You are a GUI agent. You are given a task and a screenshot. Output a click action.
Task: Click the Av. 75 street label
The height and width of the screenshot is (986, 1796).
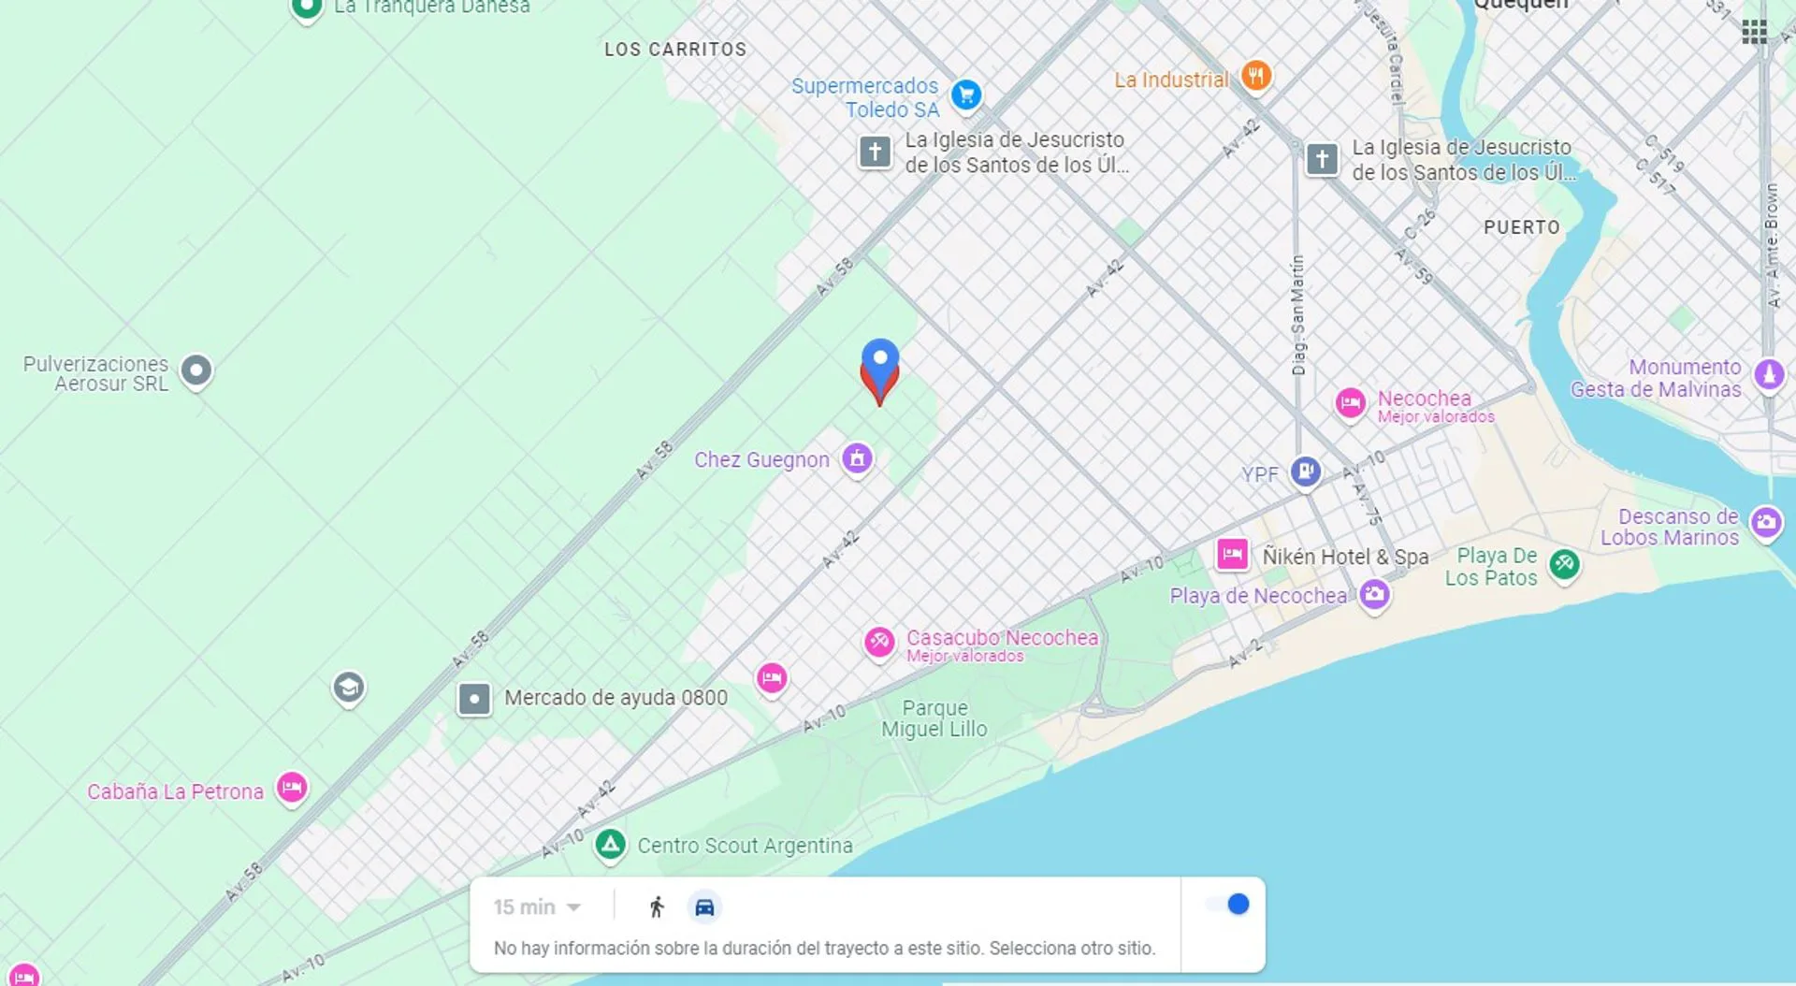tap(1367, 504)
